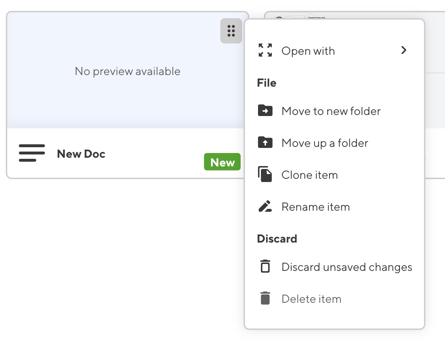Expand the Open with submenu chevron
The width and height of the screenshot is (445, 343).
tap(404, 50)
